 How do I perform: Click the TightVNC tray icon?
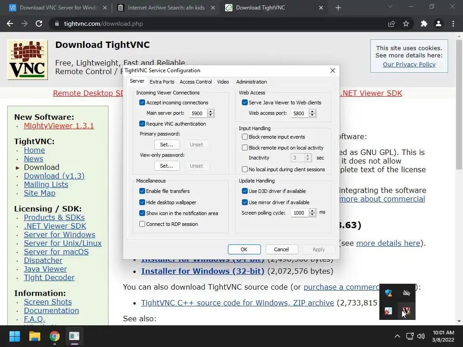(x=406, y=311)
